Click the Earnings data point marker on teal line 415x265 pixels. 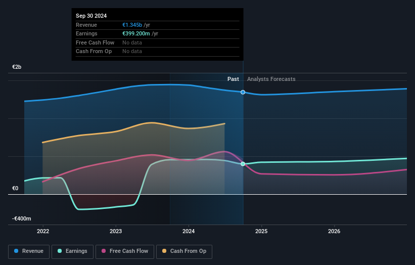tap(243, 164)
